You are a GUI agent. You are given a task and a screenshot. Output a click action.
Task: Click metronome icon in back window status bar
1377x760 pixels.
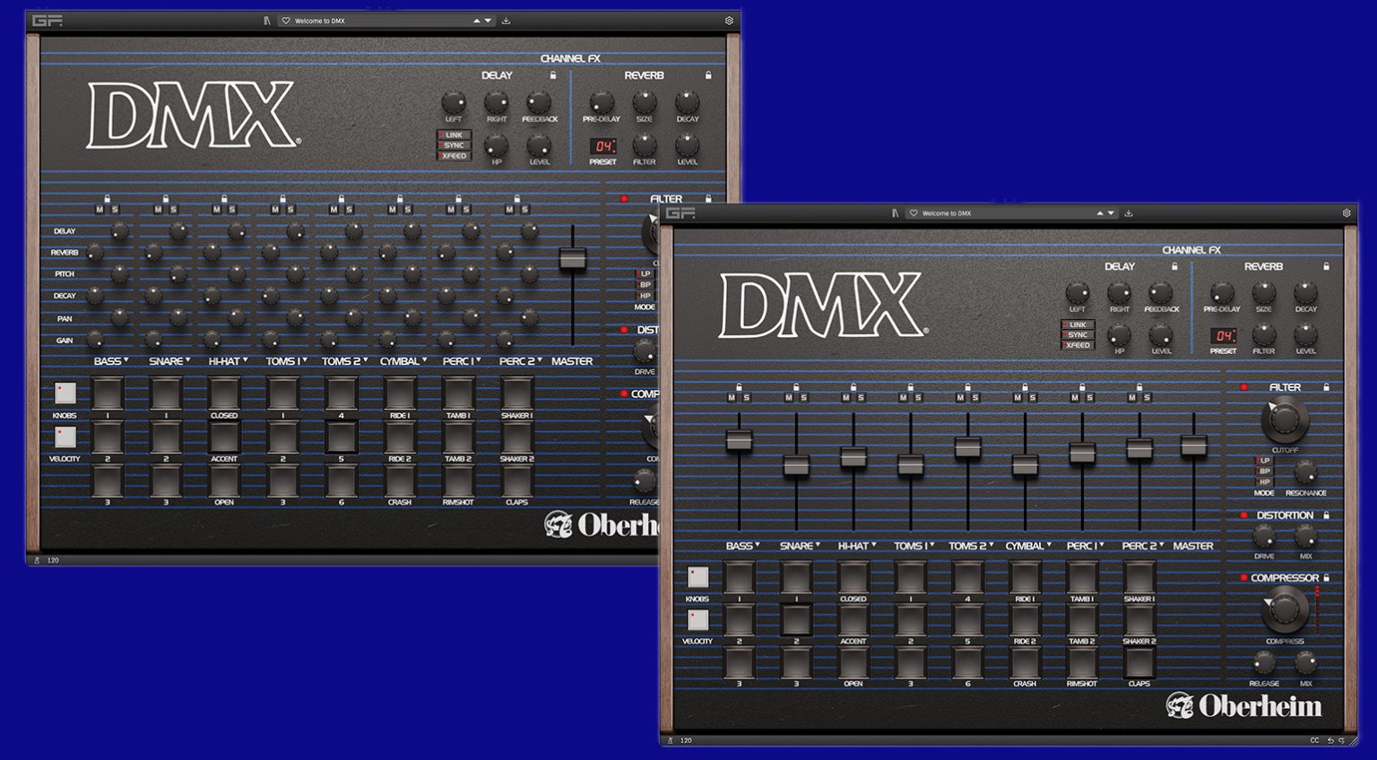[37, 560]
